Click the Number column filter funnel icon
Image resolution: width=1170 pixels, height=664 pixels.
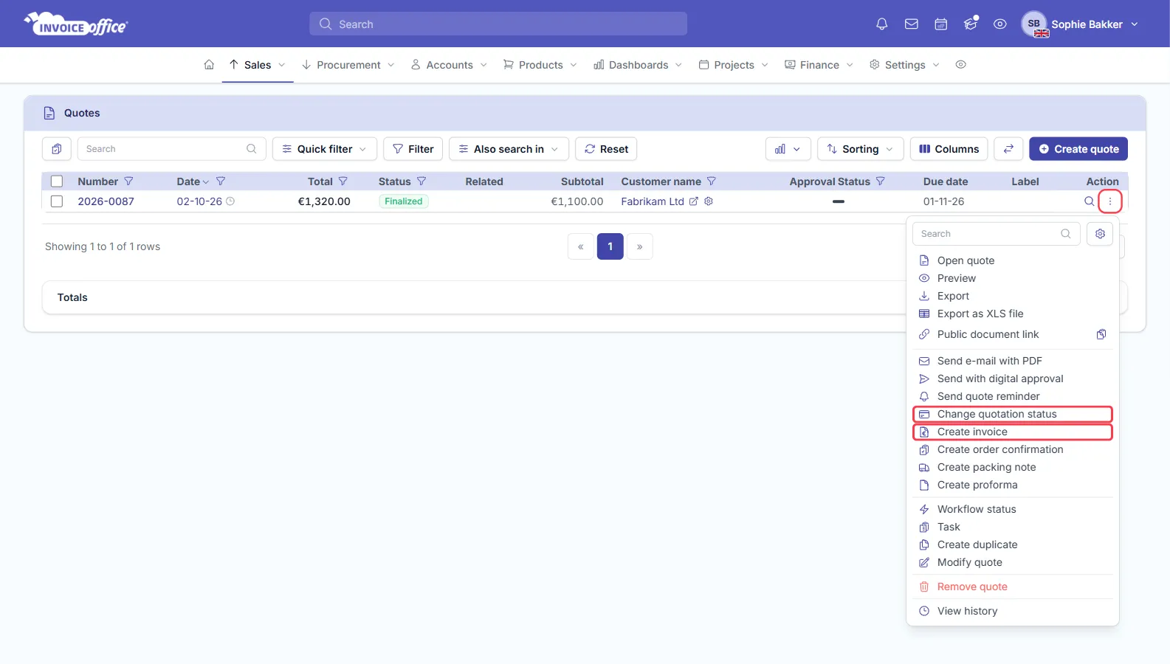128,181
